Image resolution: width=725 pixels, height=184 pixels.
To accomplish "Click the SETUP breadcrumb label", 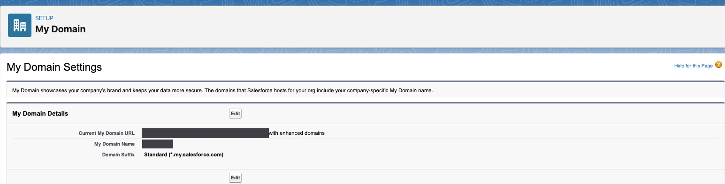I will (x=45, y=18).
